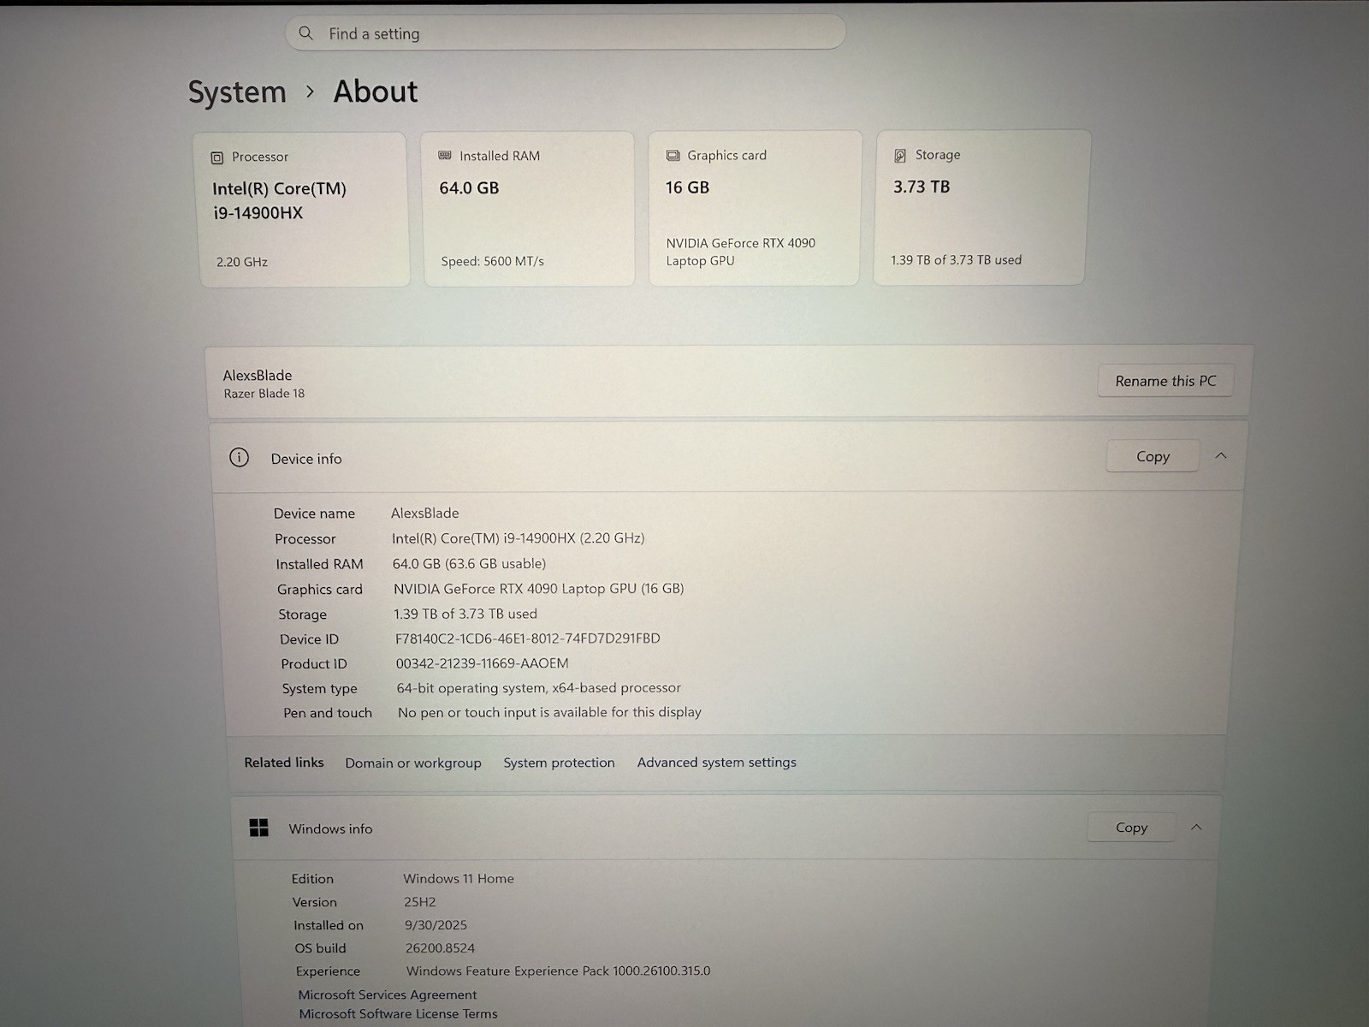Click the NVIDIA GeForce RTX 4090 Laptop GPU (16 GB) value
This screenshot has height=1027, width=1369.
pos(538,588)
